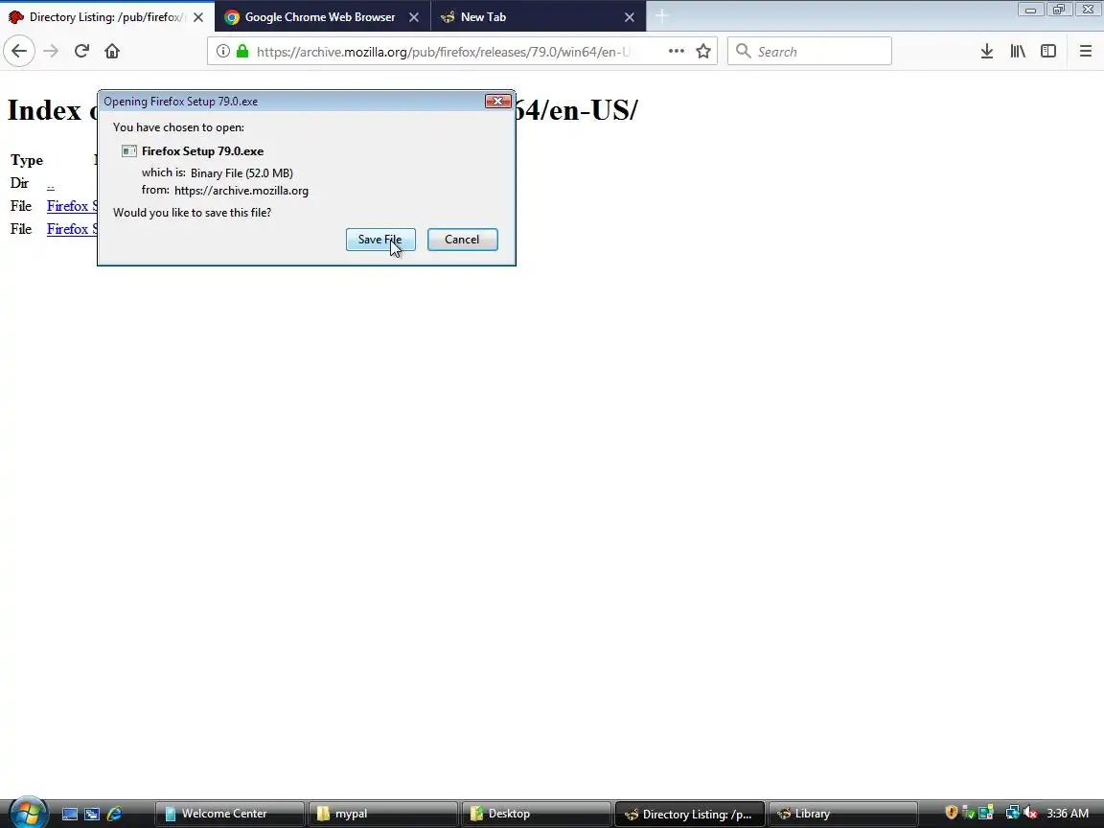Click Show Desktop quick launch icon
Viewport: 1104px width, 828px height.
click(x=70, y=814)
